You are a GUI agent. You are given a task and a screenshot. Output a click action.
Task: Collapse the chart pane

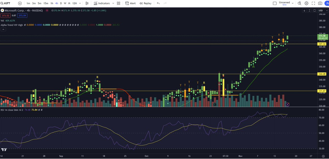[309, 10]
